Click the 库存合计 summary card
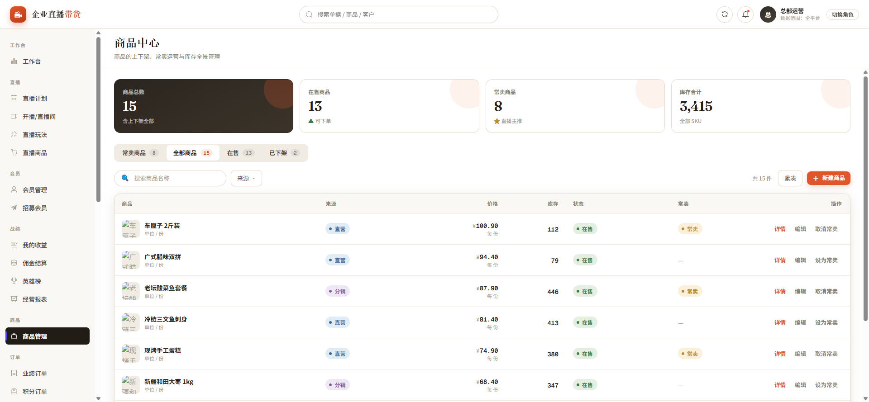 point(760,106)
